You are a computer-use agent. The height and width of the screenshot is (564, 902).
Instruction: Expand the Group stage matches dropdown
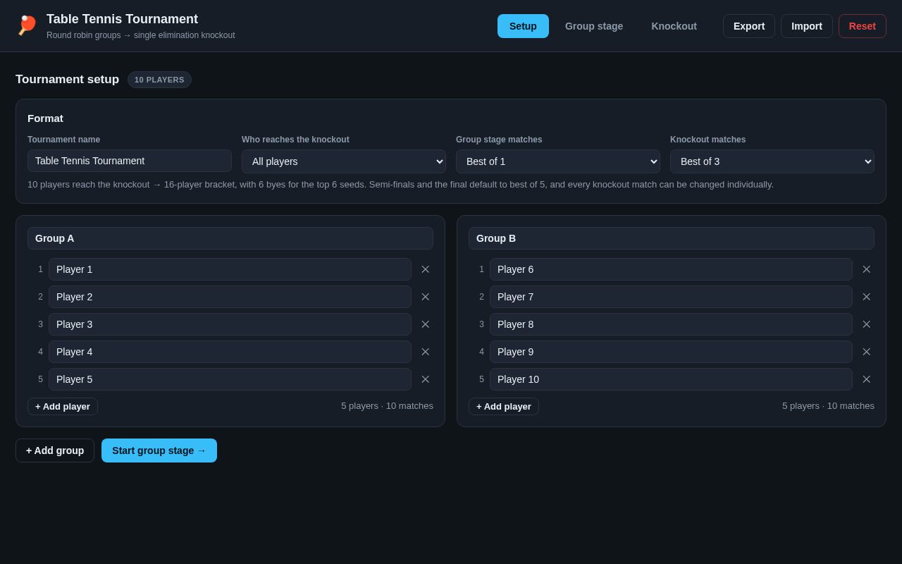coord(558,161)
